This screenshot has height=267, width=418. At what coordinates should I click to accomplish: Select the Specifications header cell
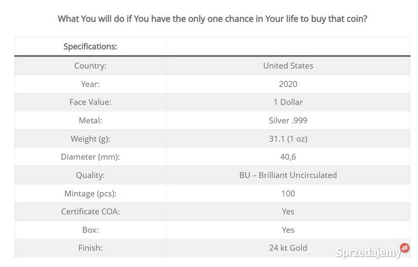click(90, 47)
